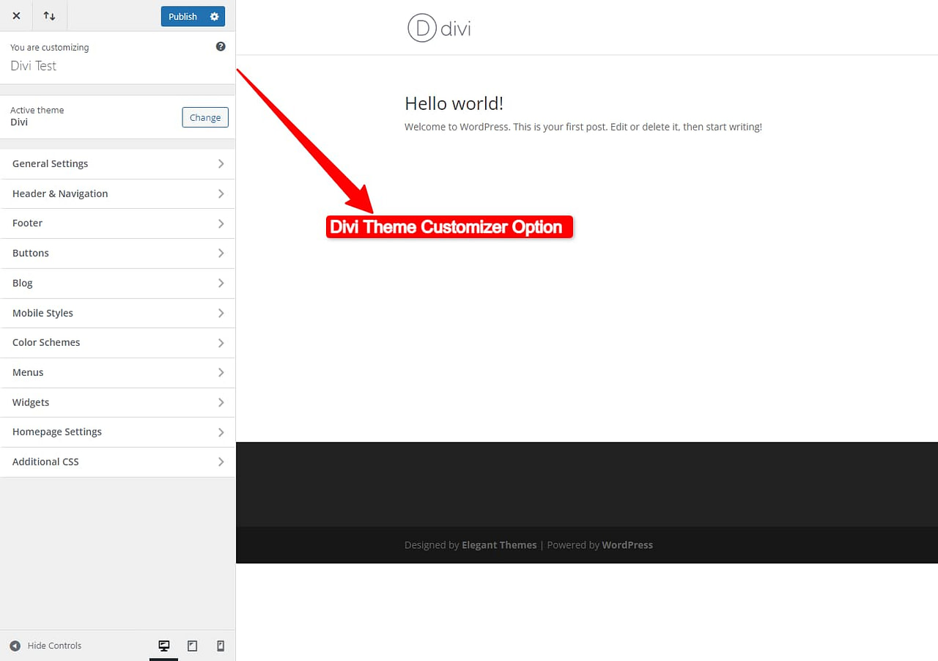Switch preview to desktop view
The image size is (938, 661).
[163, 646]
